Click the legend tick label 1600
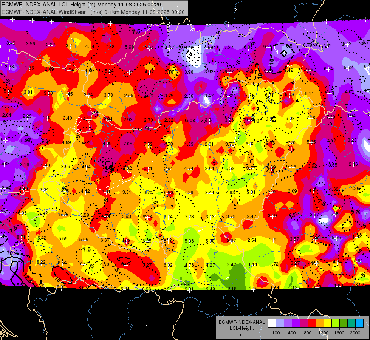 point(339,333)
